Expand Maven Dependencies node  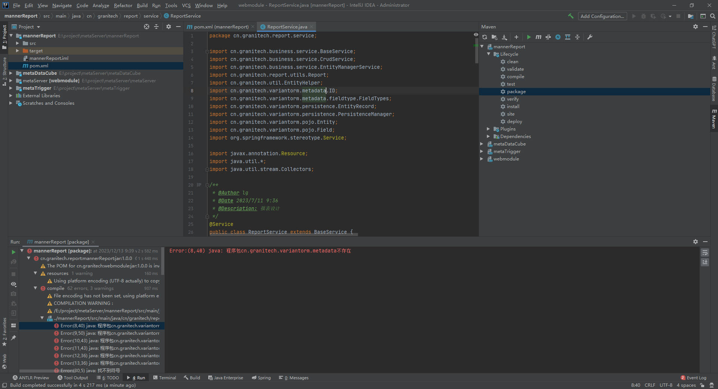click(488, 137)
